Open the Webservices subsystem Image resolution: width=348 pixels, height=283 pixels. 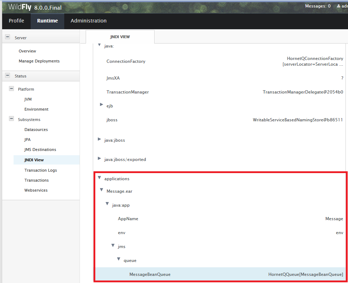36,190
